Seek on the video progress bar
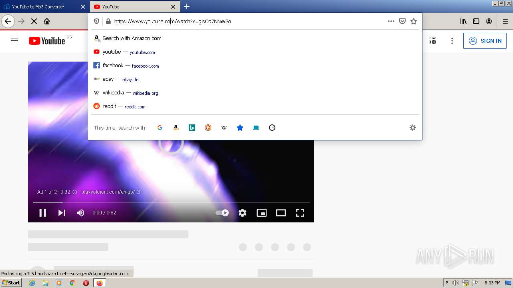The height and width of the screenshot is (288, 513). click(171, 202)
